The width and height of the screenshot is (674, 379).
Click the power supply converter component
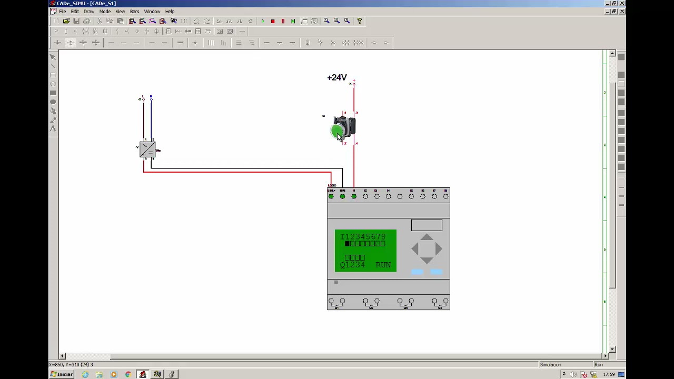[147, 149]
